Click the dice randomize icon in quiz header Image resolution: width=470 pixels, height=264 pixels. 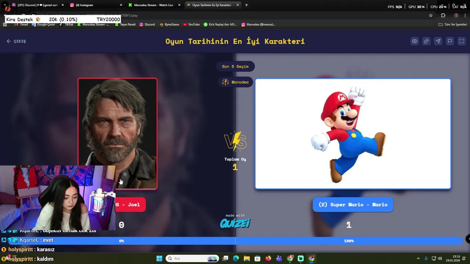pos(426,41)
